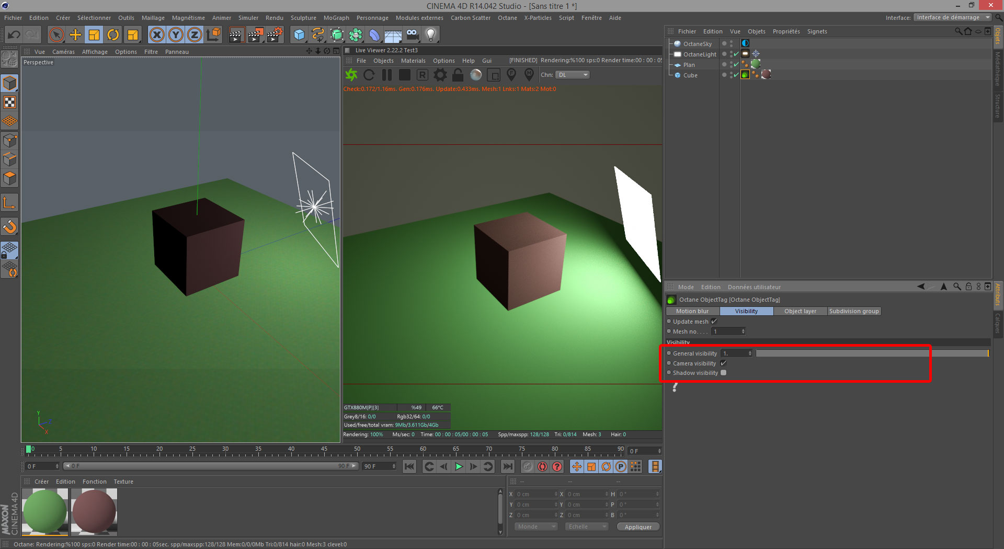1004x549 pixels.
Task: Select the Rotate tool in top toolbar
Action: pos(113,35)
